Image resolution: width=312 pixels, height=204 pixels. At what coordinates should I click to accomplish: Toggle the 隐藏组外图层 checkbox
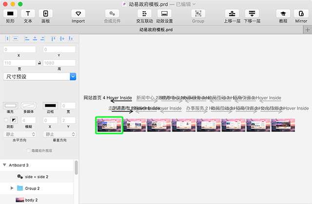pyautogui.click(x=28, y=150)
